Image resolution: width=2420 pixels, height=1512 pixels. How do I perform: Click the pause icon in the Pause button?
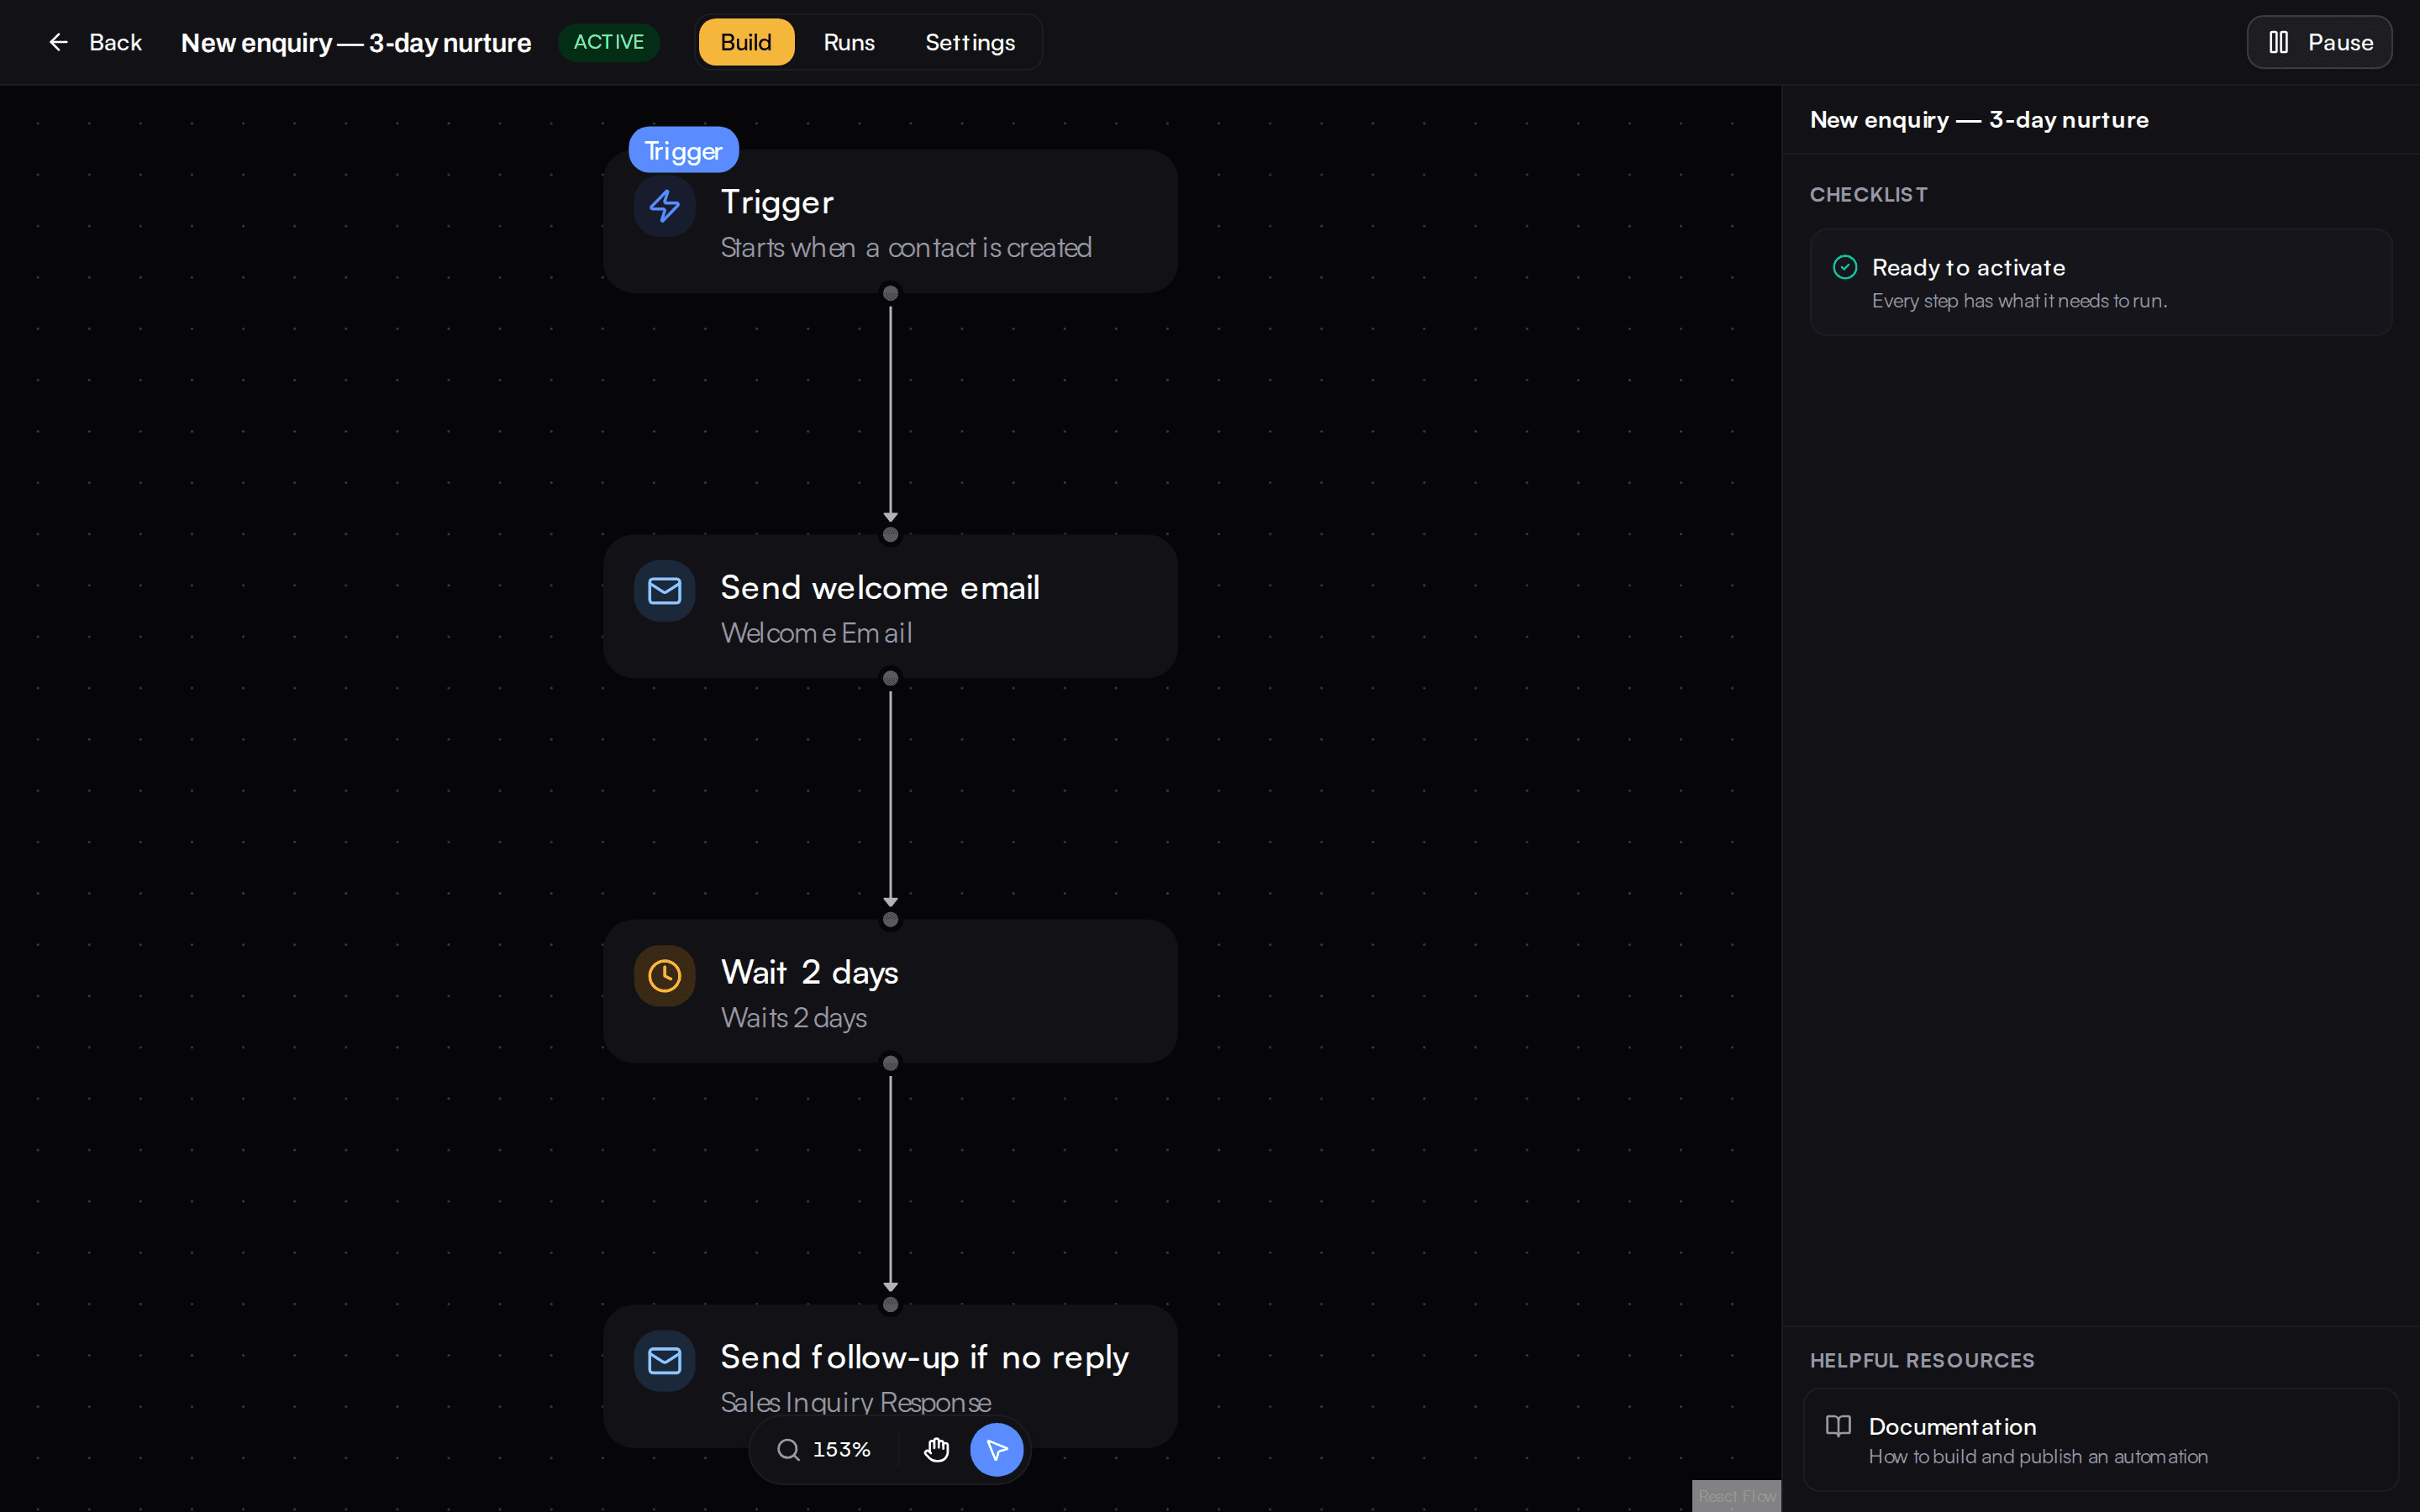point(2278,42)
